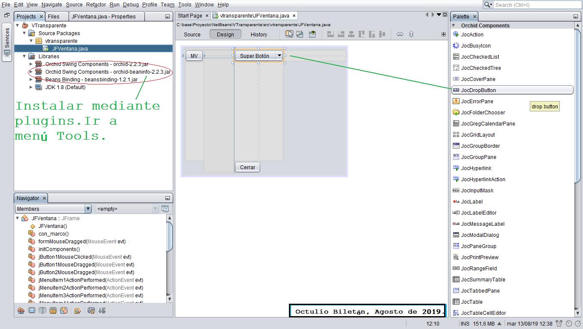Click the Change vertical resizability arrow icon

[411, 34]
